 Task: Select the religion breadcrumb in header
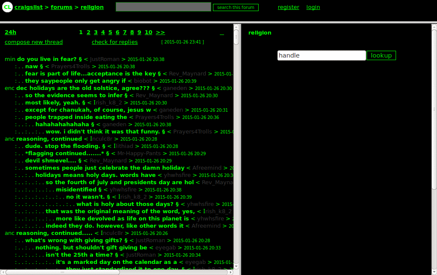pyautogui.click(x=92, y=7)
